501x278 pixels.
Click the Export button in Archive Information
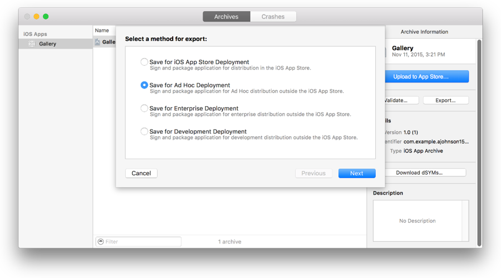pyautogui.click(x=445, y=101)
